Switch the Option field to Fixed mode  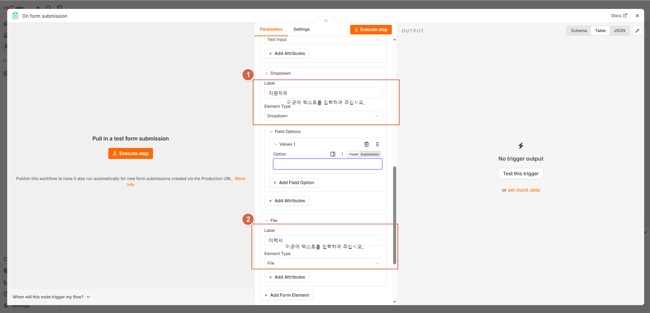pyautogui.click(x=354, y=154)
